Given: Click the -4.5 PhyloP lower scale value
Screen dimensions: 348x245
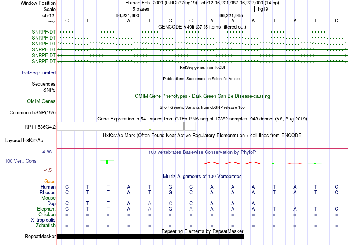Looking at the screenshot, I should (48, 170).
